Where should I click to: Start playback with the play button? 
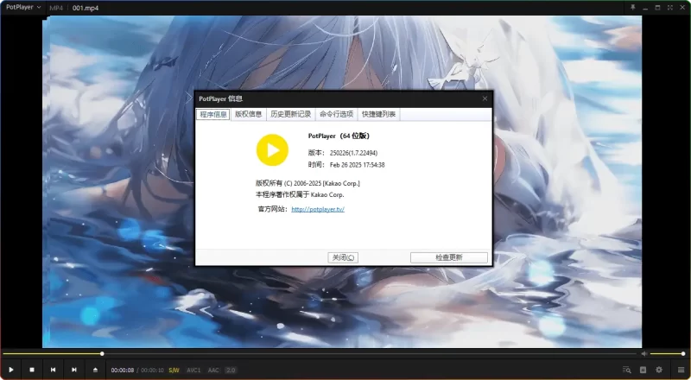(11, 370)
